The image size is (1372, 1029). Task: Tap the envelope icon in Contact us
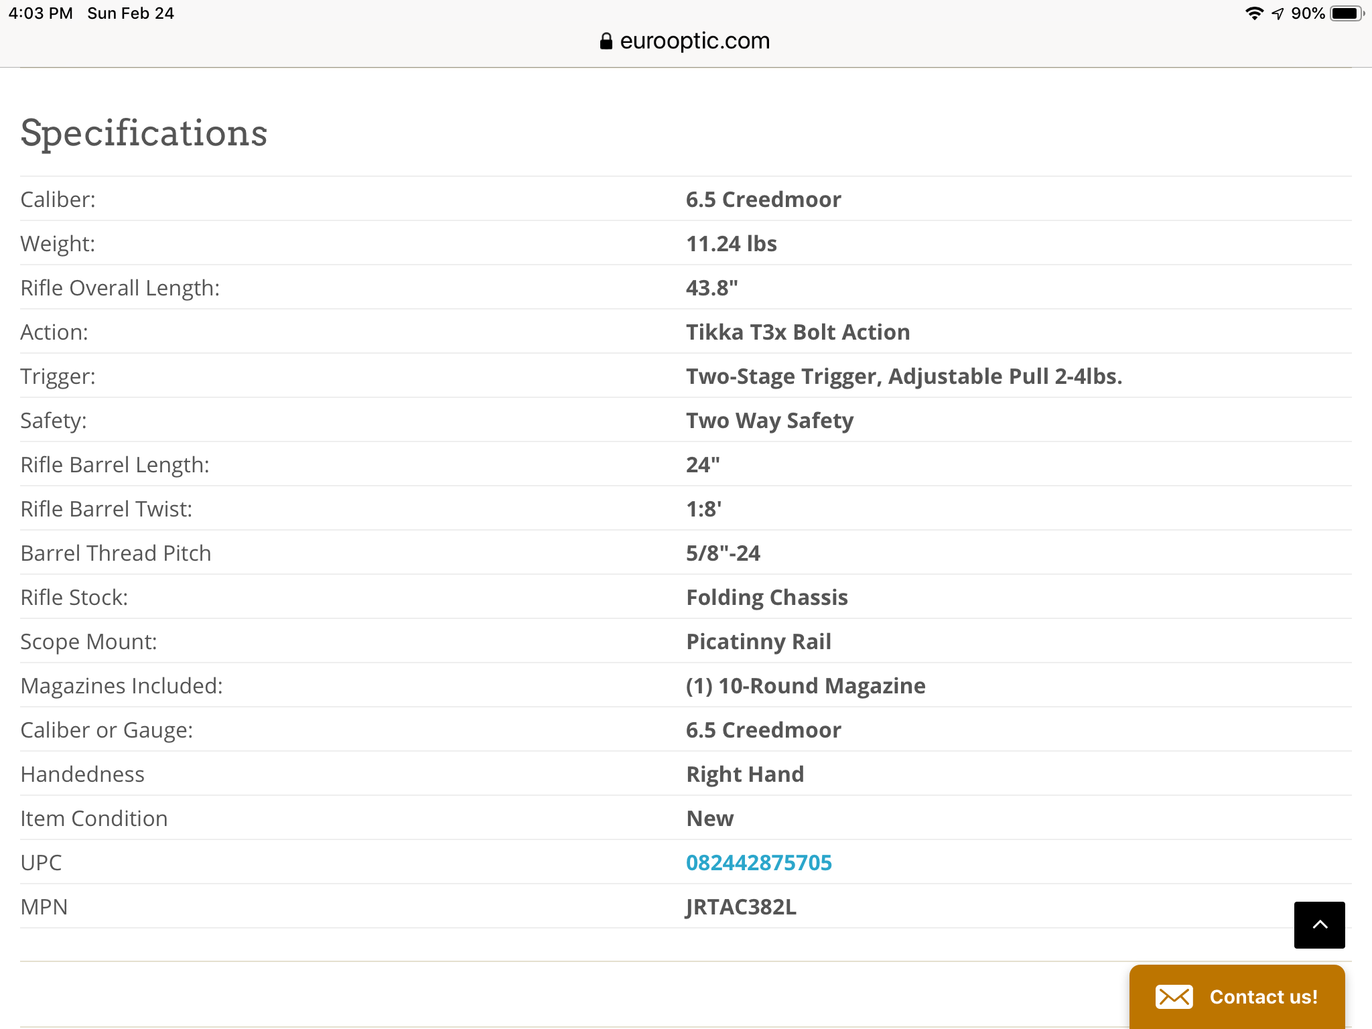[1174, 997]
